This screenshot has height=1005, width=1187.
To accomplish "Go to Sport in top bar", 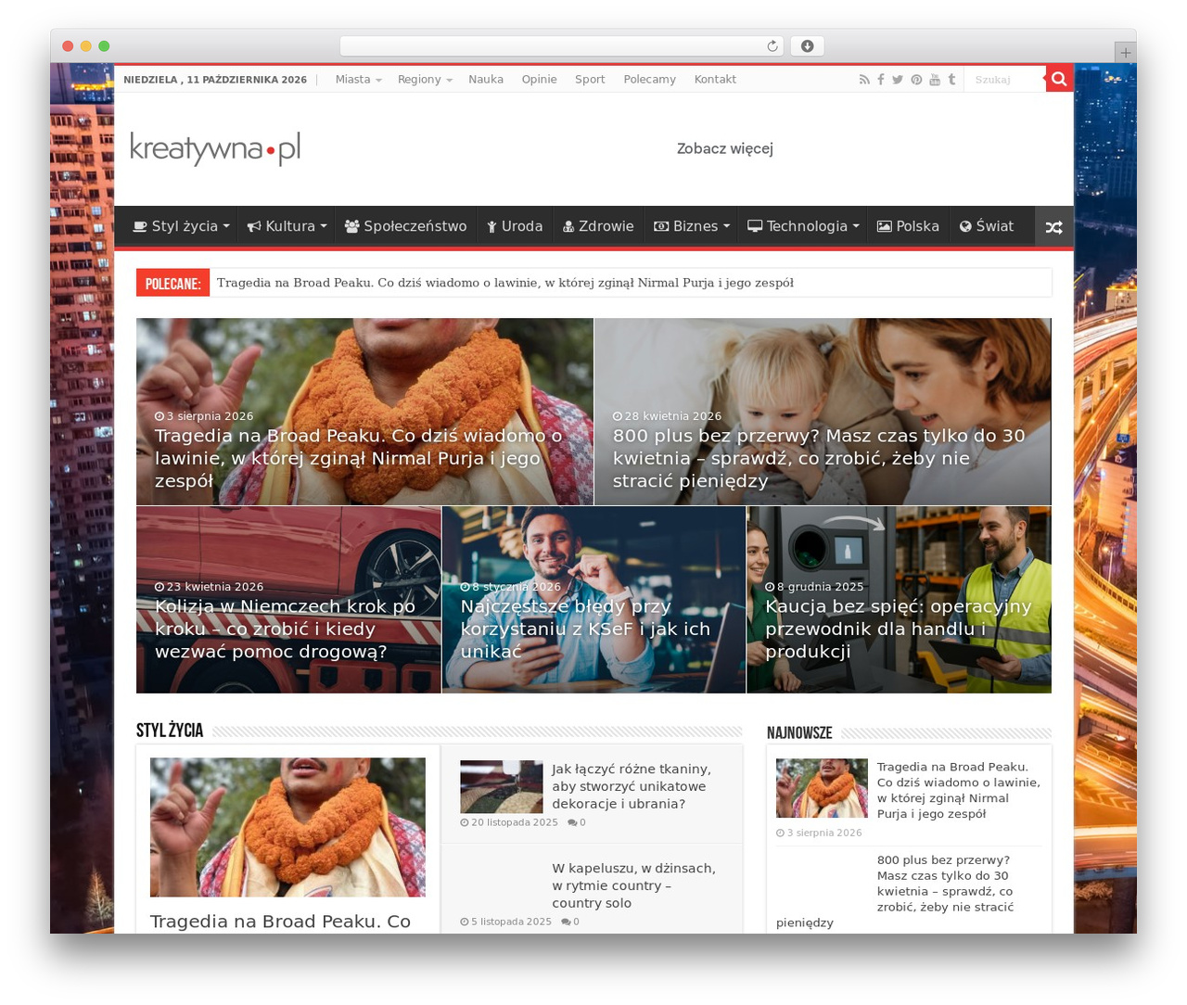I will (590, 80).
